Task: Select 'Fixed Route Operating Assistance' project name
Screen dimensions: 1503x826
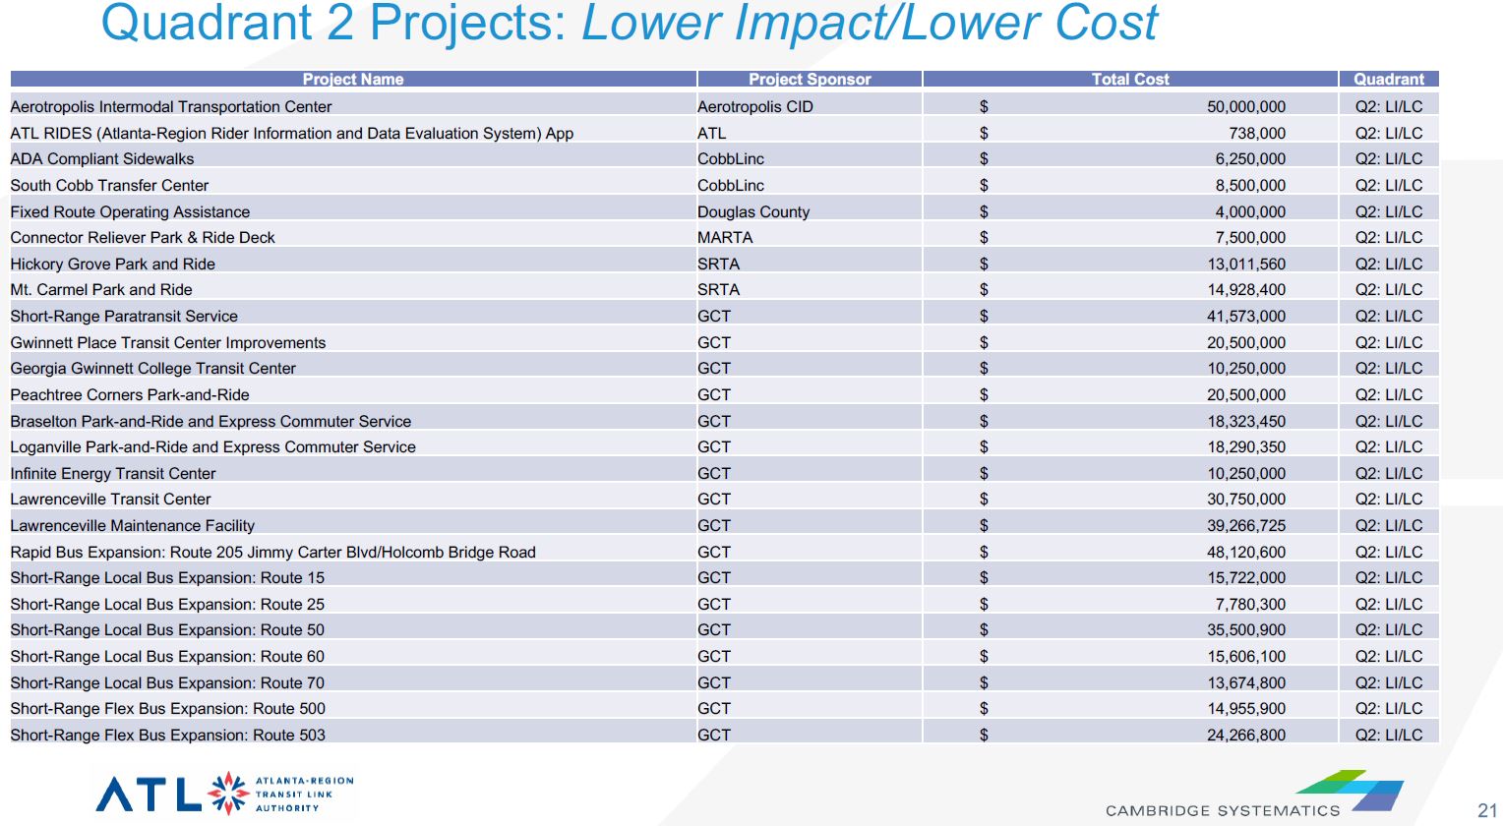Action: (x=130, y=211)
